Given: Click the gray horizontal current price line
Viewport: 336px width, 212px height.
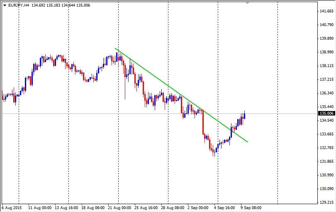Looking at the screenshot, I should point(160,113).
